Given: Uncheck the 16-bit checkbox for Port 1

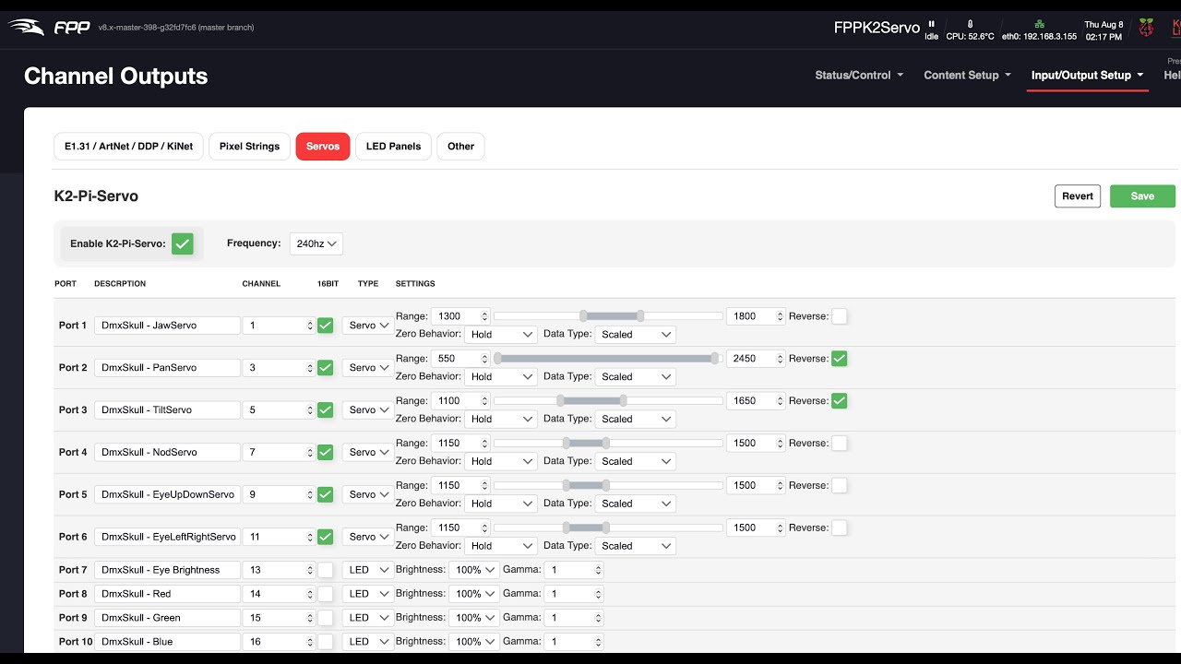Looking at the screenshot, I should (x=325, y=325).
